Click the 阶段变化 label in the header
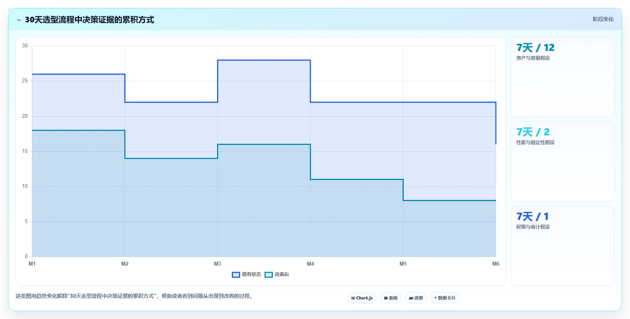Viewport: 630px width, 319px height. tap(603, 19)
